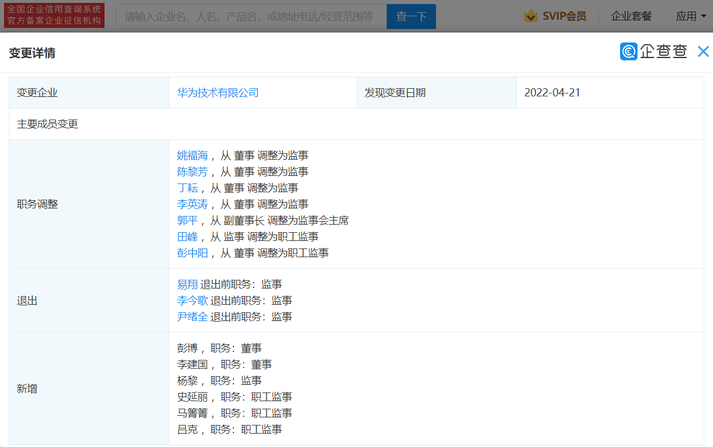Close the 变更详情 dialog with X
Screen dimensions: 713x447
[703, 52]
